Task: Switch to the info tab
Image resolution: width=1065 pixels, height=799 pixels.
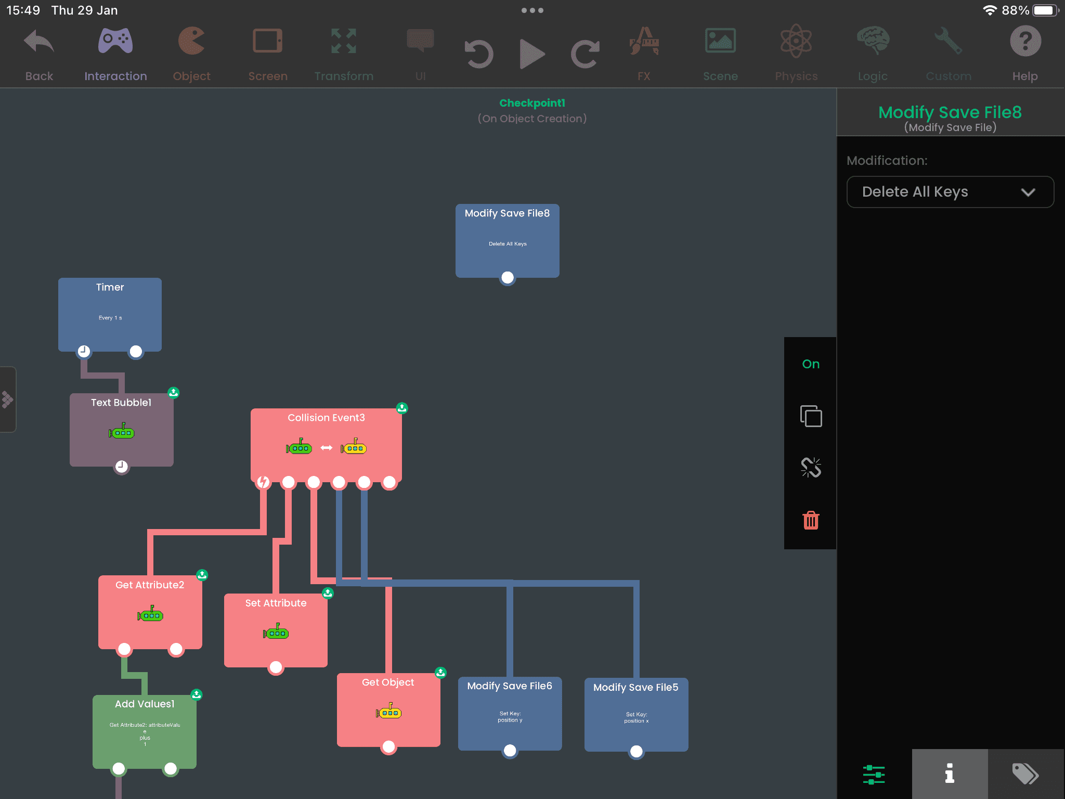Action: [x=950, y=774]
